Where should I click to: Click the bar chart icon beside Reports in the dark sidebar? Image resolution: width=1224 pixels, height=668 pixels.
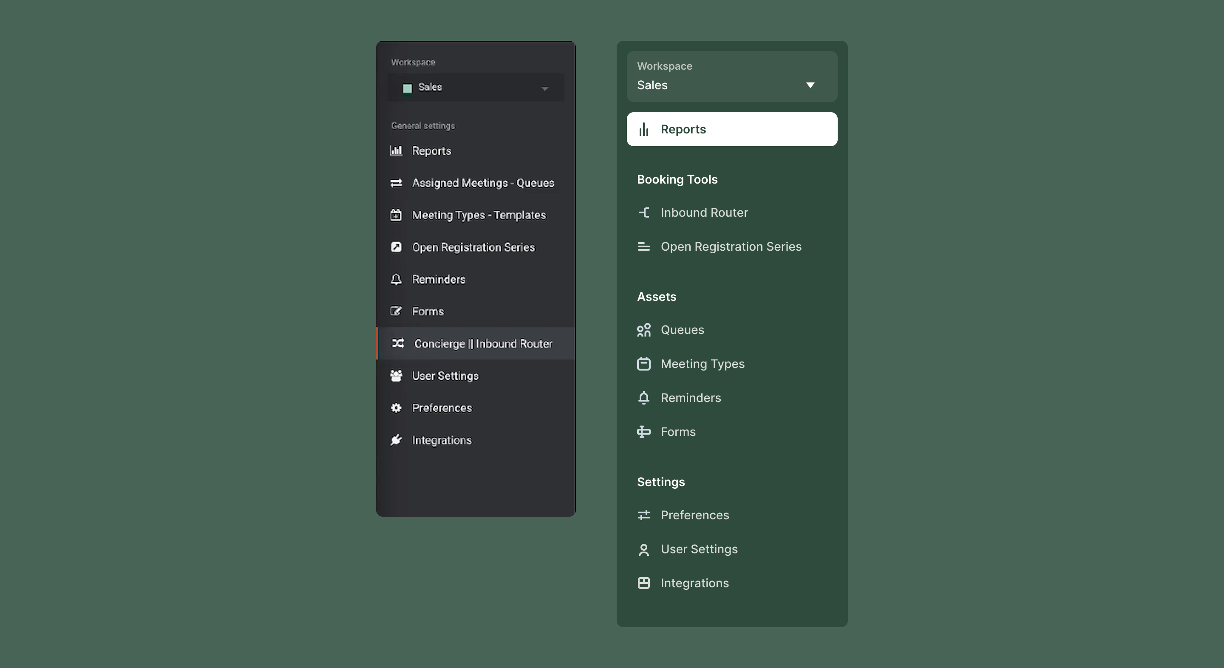pos(396,150)
